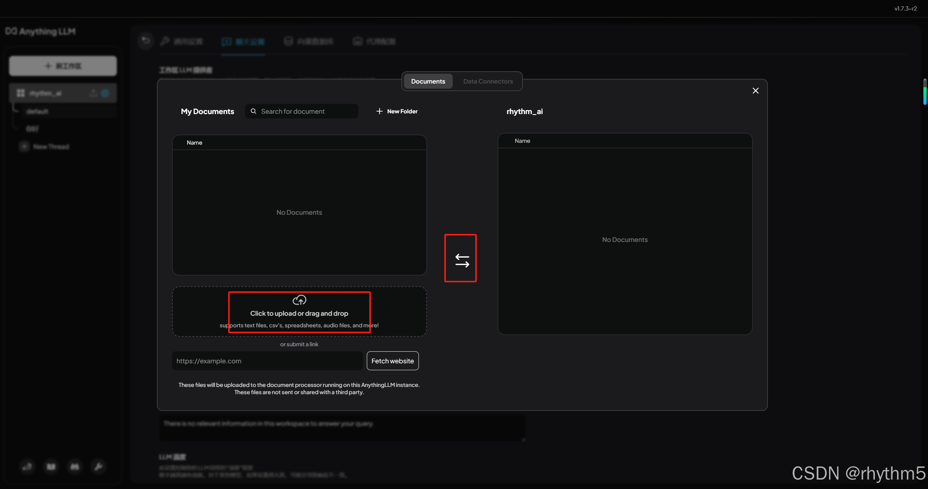Open settings via the bottom wrench icon
928x489 pixels.
(98, 466)
